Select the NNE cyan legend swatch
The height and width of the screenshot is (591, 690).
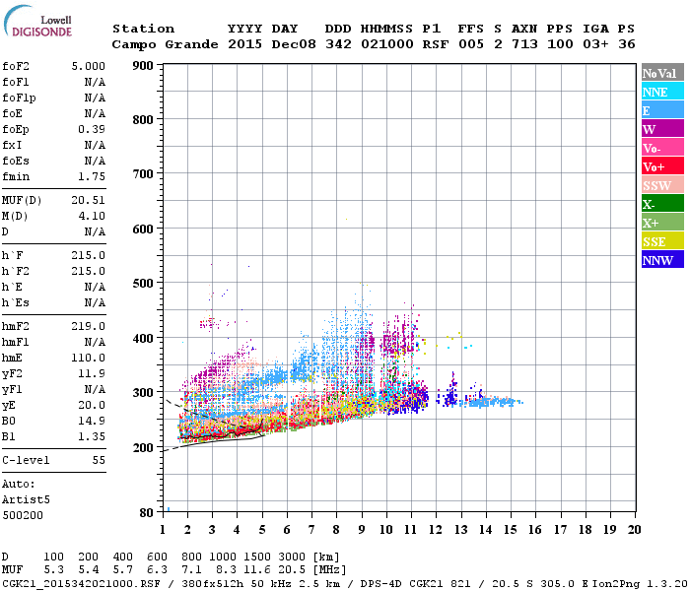[x=662, y=92]
